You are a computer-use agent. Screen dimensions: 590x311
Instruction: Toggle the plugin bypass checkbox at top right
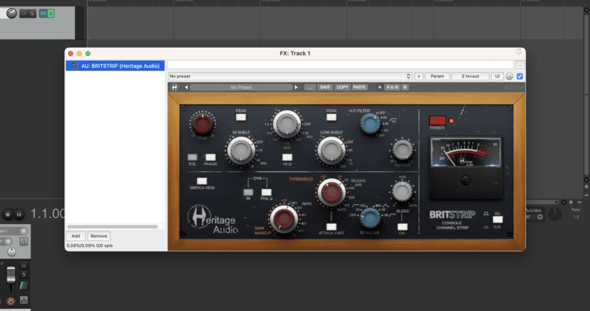520,76
